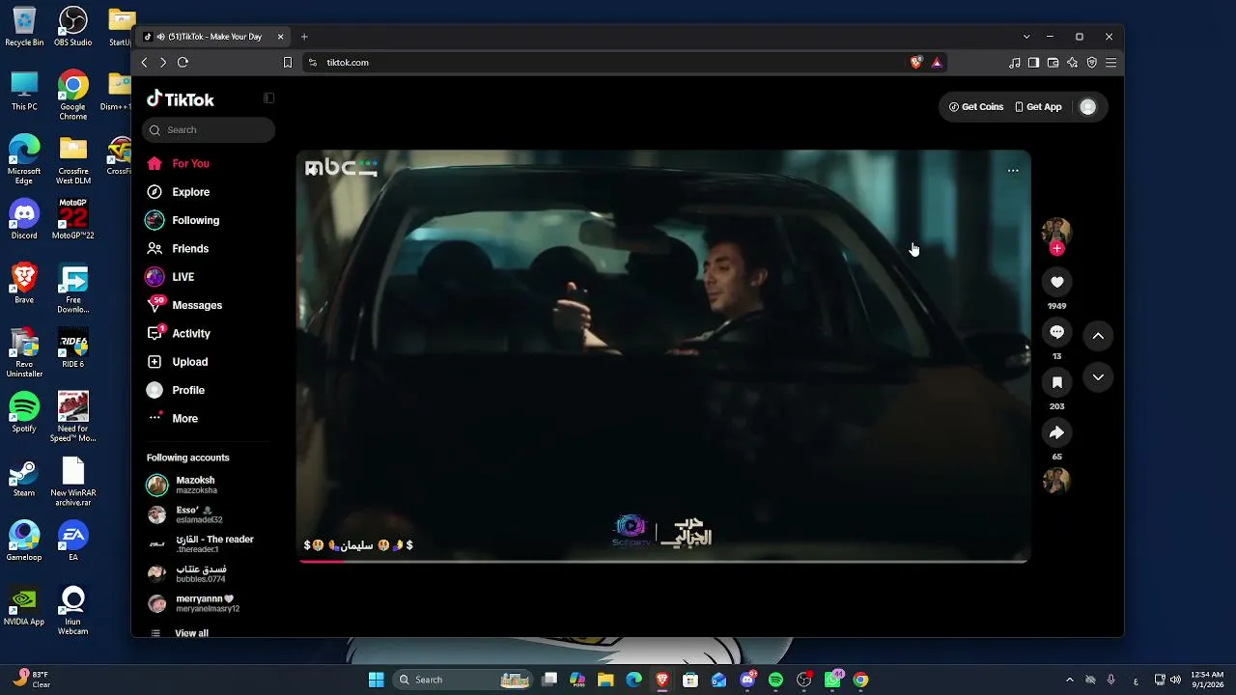This screenshot has width=1236, height=695.
Task: Open the spinning sound disc thumbnail
Action: [1056, 481]
